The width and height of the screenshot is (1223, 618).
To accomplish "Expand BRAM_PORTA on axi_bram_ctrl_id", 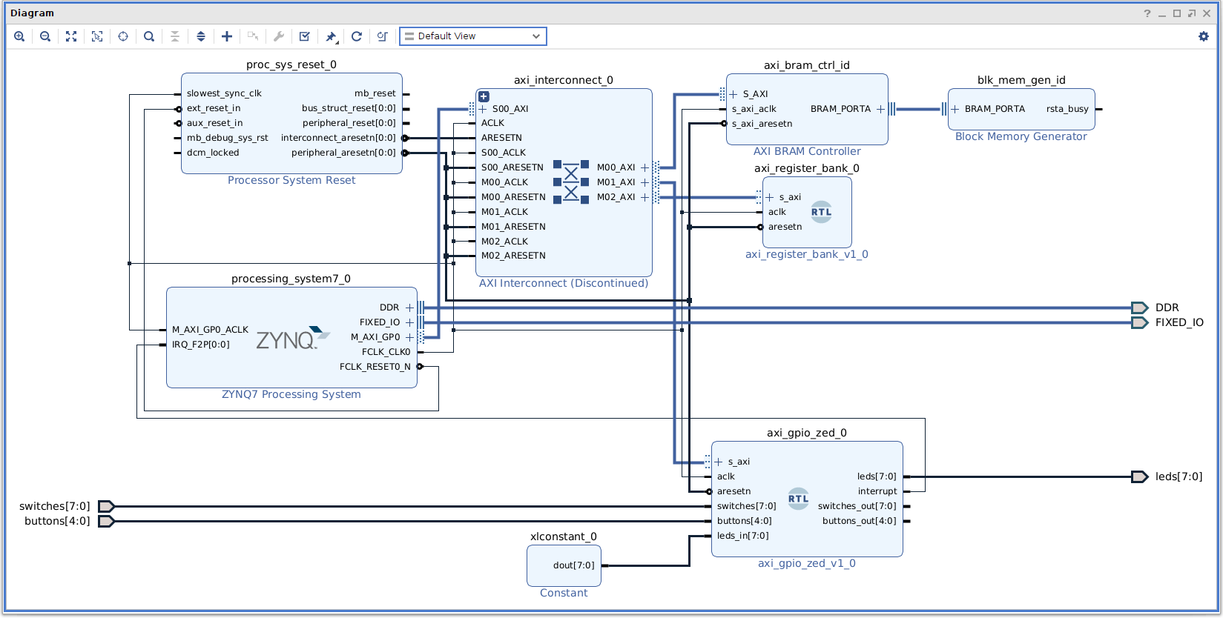I will [x=880, y=109].
